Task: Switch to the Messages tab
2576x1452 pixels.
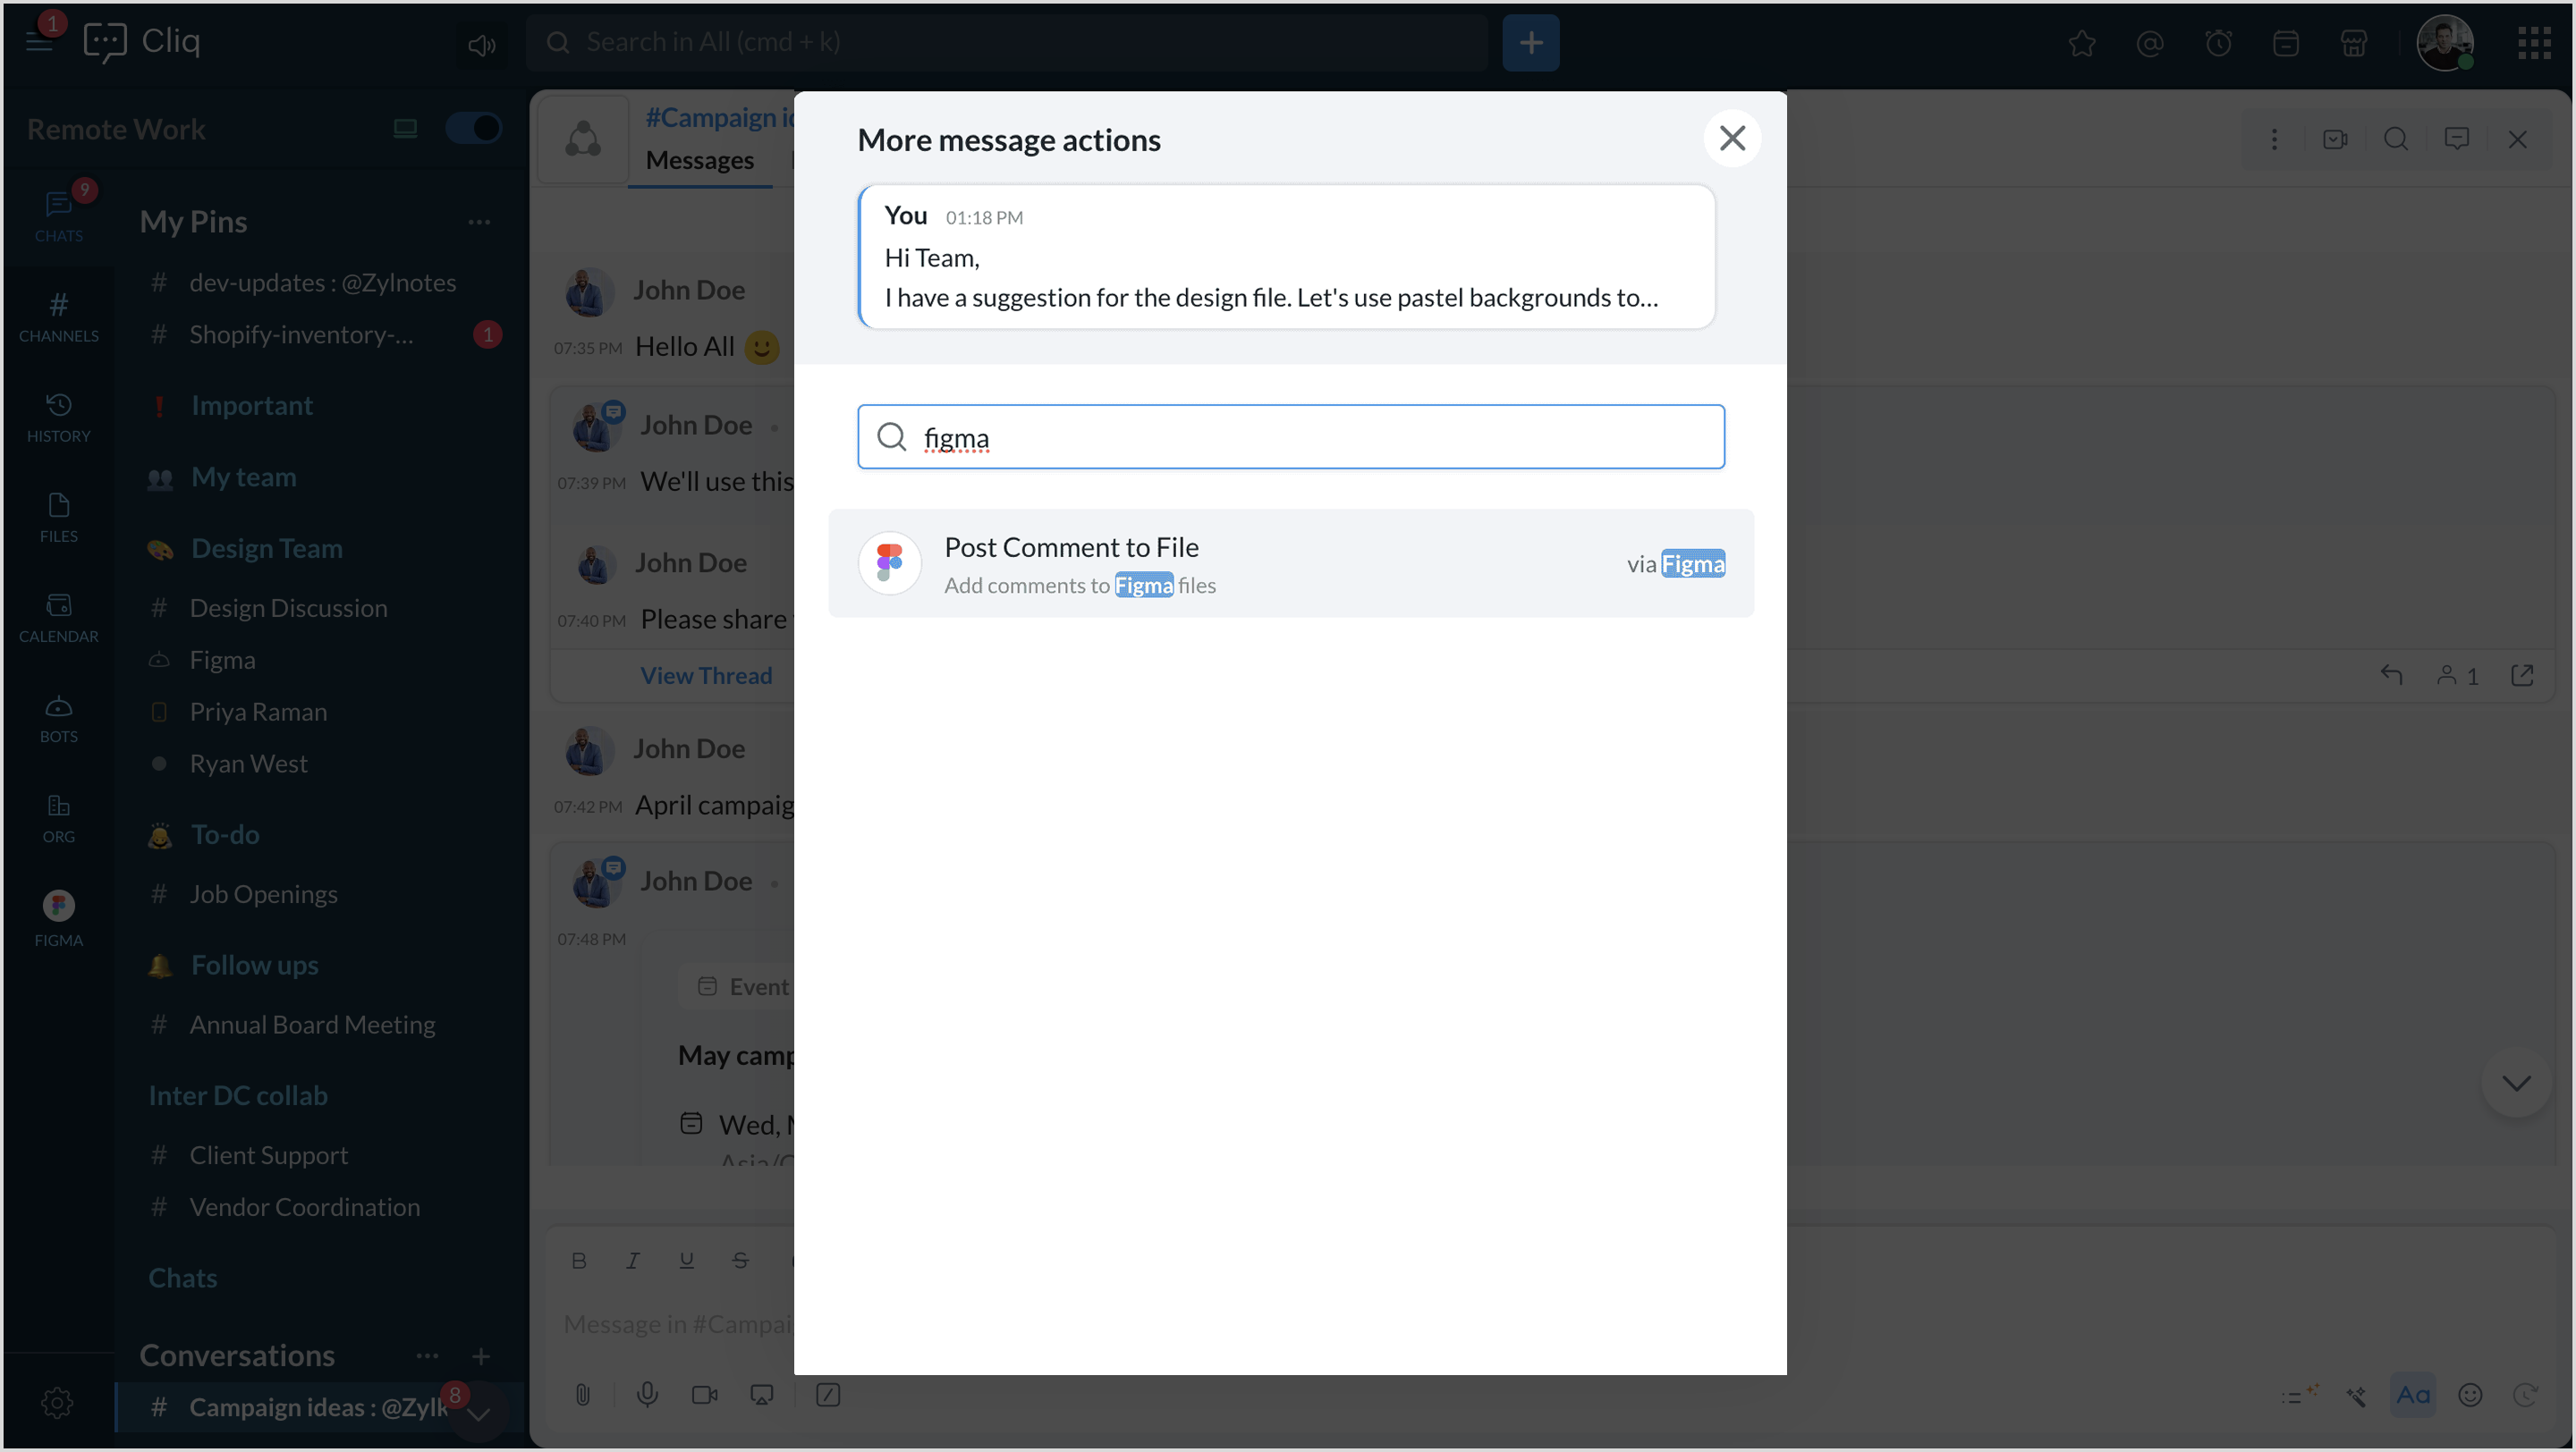Action: [699, 160]
